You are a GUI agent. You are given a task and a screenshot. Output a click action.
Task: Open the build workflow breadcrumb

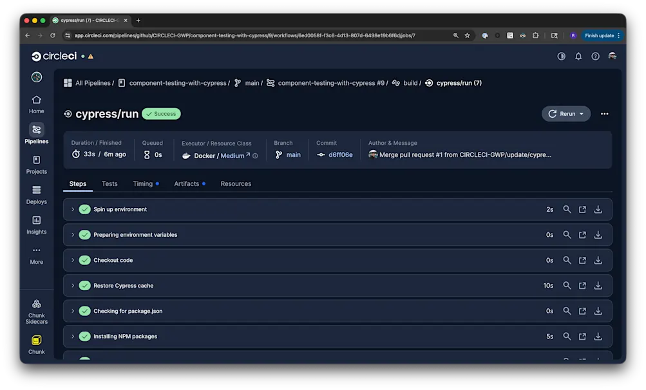[x=405, y=83]
